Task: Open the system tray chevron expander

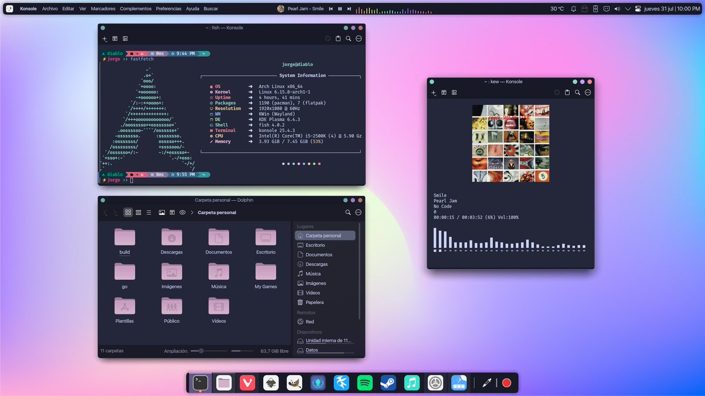Action: pyautogui.click(x=628, y=8)
